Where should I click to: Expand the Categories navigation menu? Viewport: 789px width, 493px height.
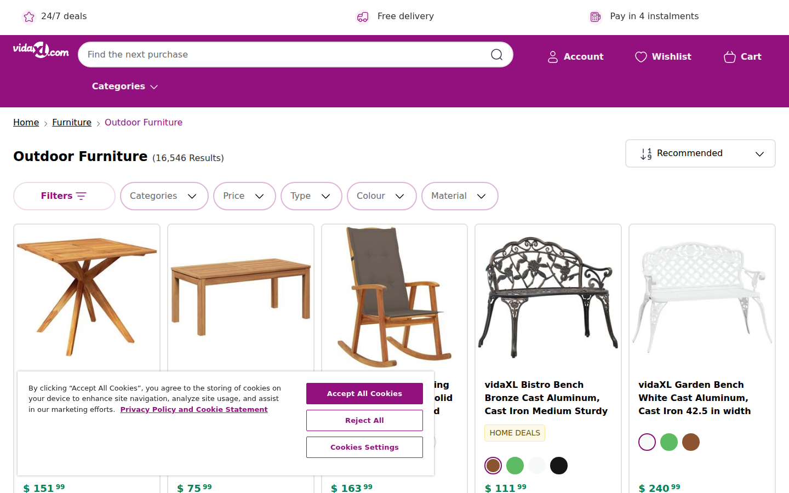pos(125,87)
